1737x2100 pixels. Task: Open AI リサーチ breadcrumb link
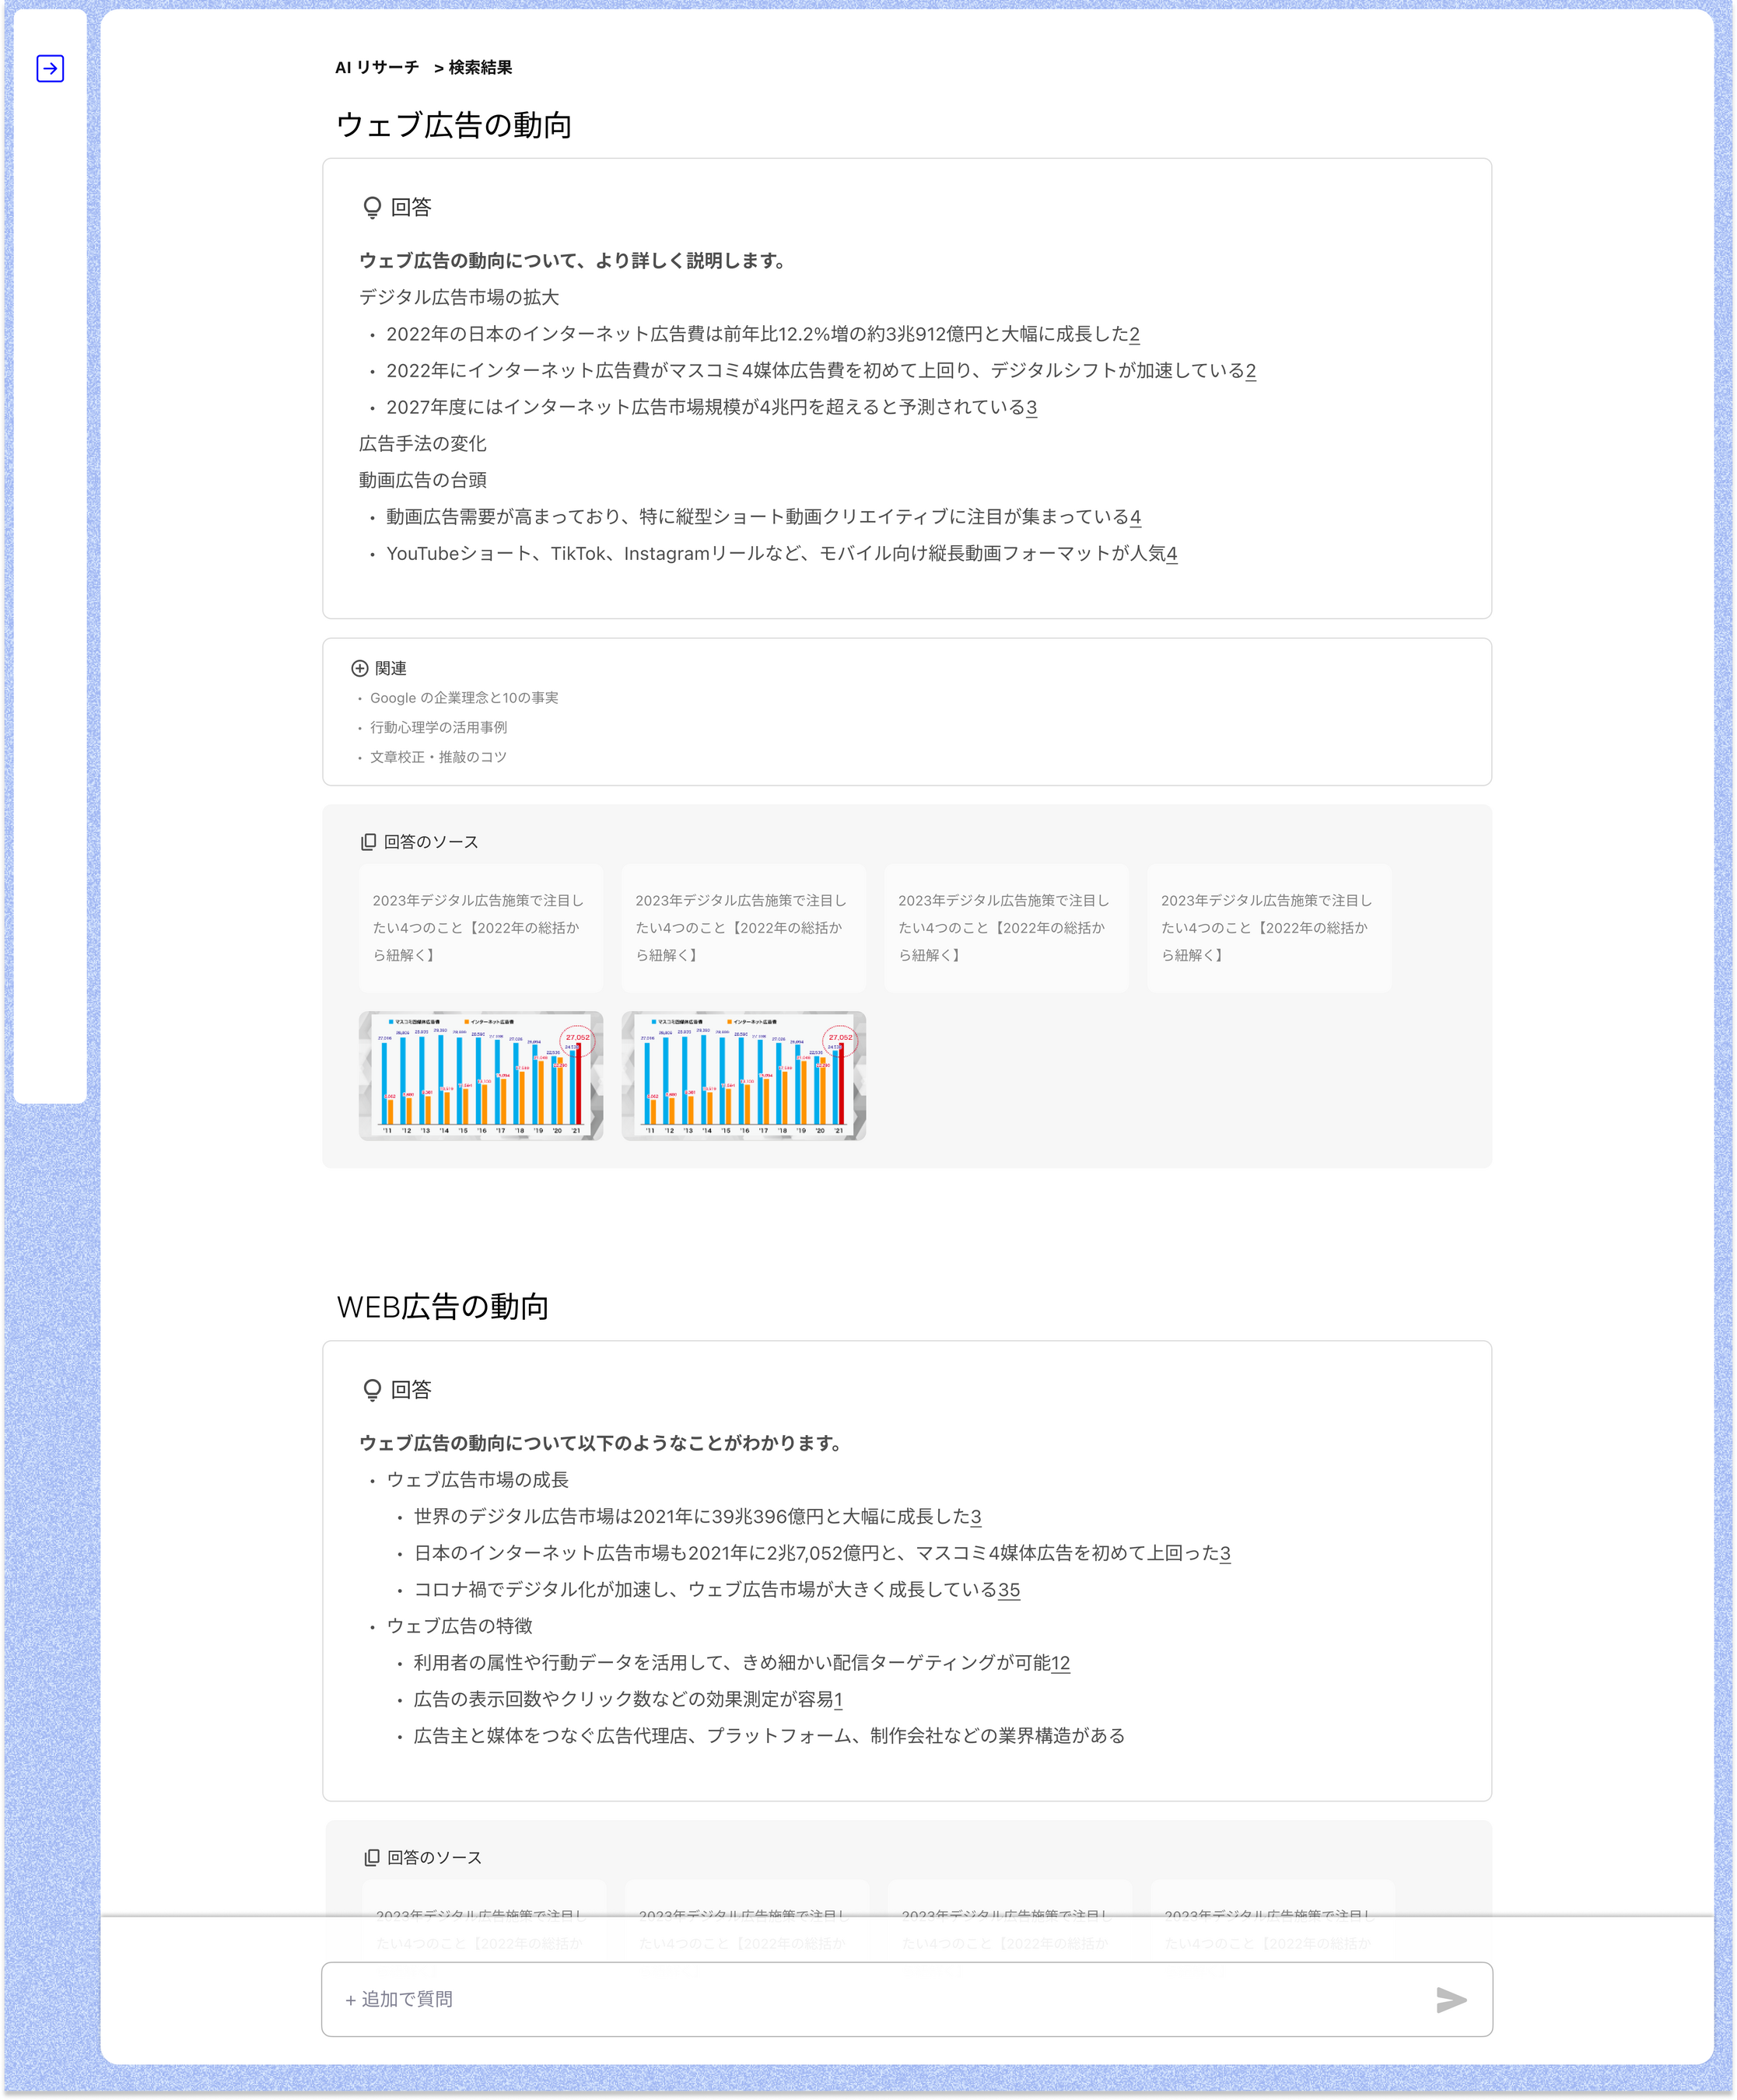click(377, 67)
